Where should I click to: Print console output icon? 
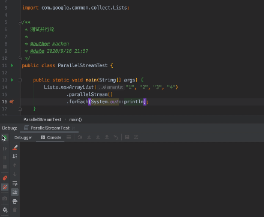pos(15,201)
